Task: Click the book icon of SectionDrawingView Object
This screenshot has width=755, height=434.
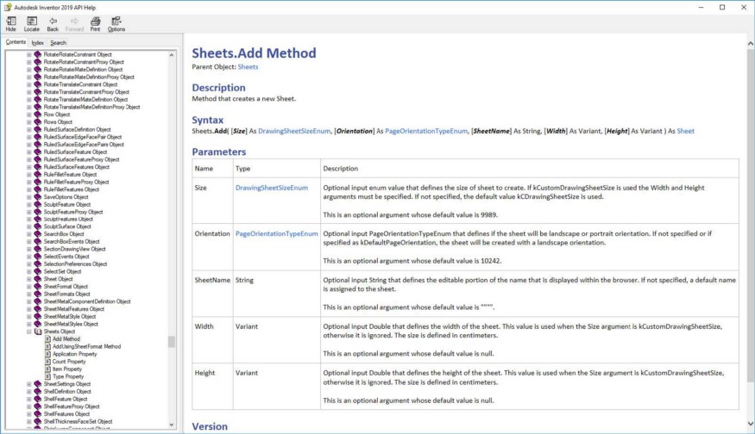Action: coord(38,249)
